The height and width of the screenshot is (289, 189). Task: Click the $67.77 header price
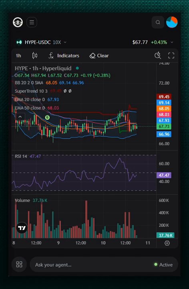pyautogui.click(x=140, y=43)
